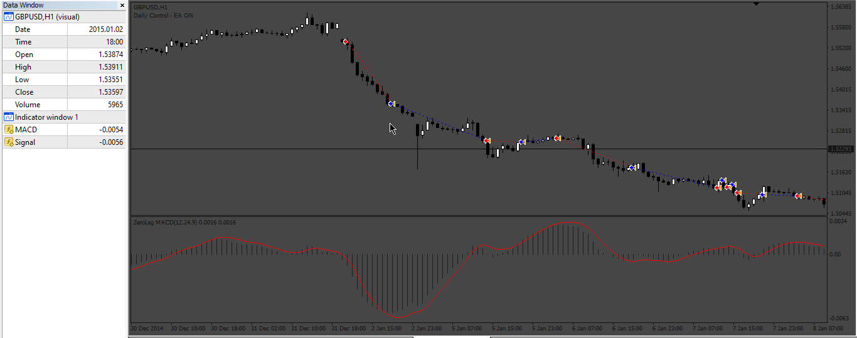Select the Volume row label
The height and width of the screenshot is (338, 857).
(x=28, y=105)
